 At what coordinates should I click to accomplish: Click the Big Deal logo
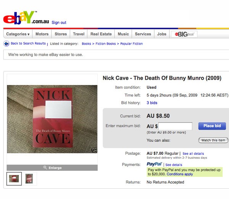(x=184, y=34)
